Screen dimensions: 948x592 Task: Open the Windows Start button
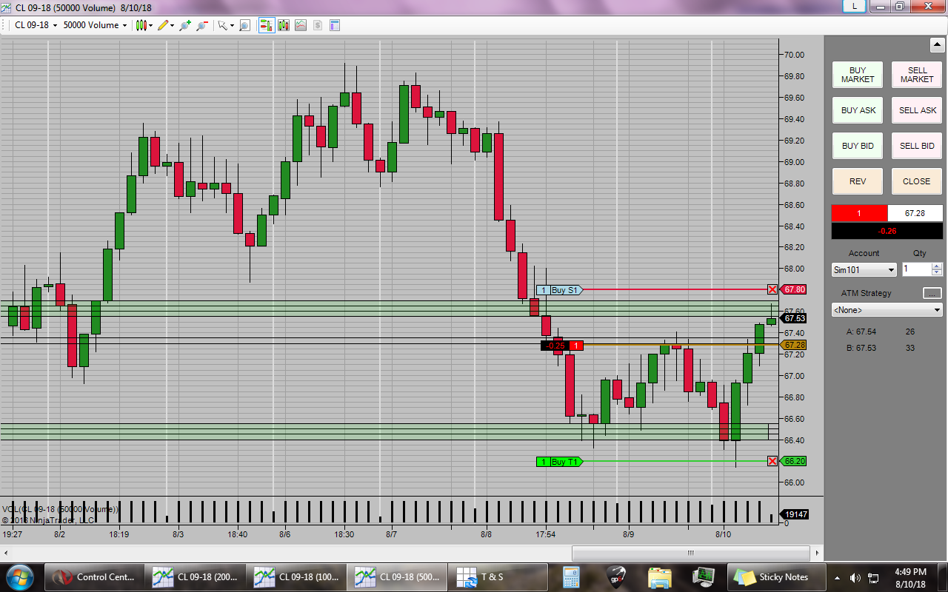coord(19,576)
